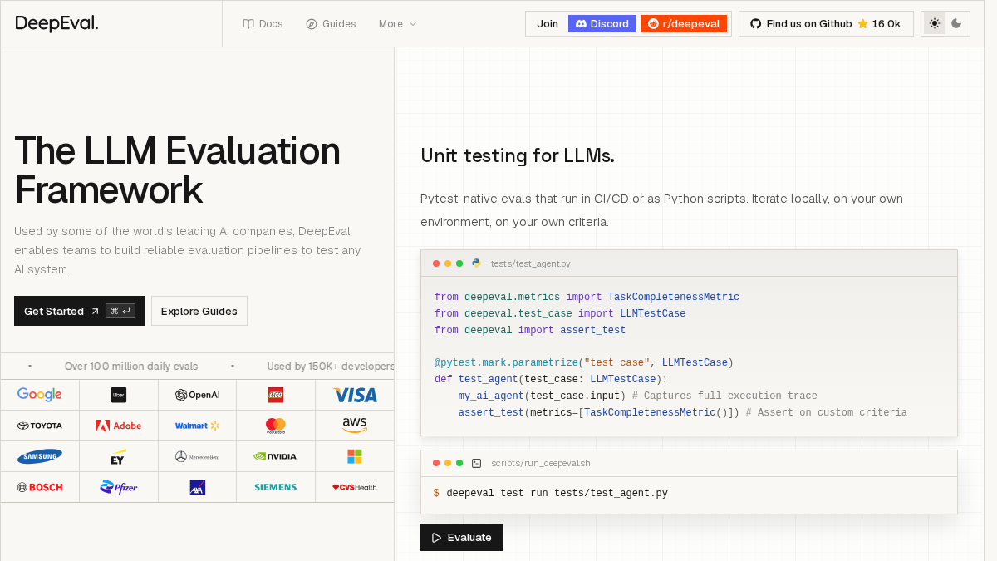Click the Google logo
The width and height of the screenshot is (997, 561).
[40, 395]
